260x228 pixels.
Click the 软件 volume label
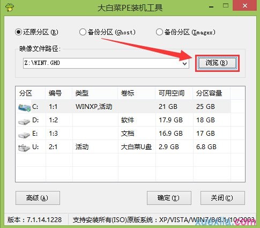(x=128, y=120)
